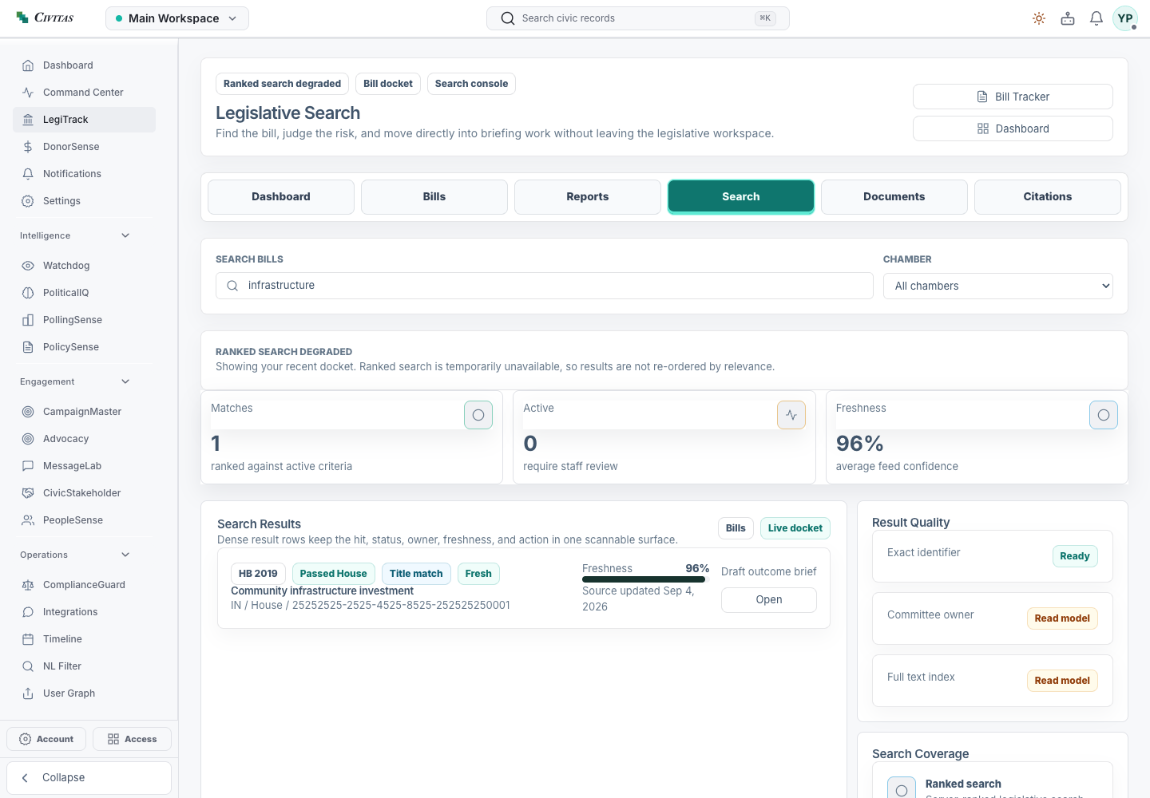Collapse the sidebar
Screen dimensions: 1150x798
coord(89,778)
